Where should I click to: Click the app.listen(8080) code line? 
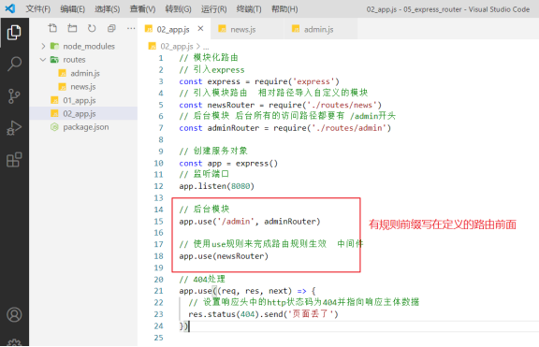click(216, 186)
